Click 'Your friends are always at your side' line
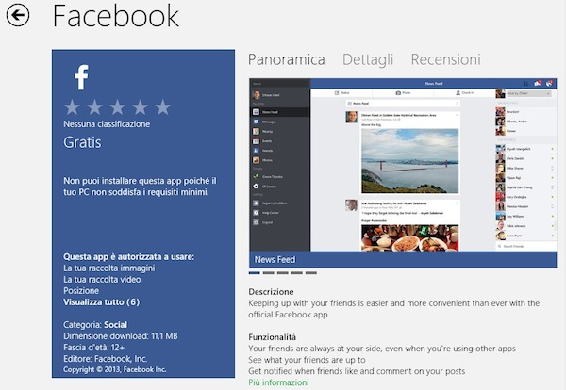This screenshot has height=390, width=566. [x=382, y=349]
